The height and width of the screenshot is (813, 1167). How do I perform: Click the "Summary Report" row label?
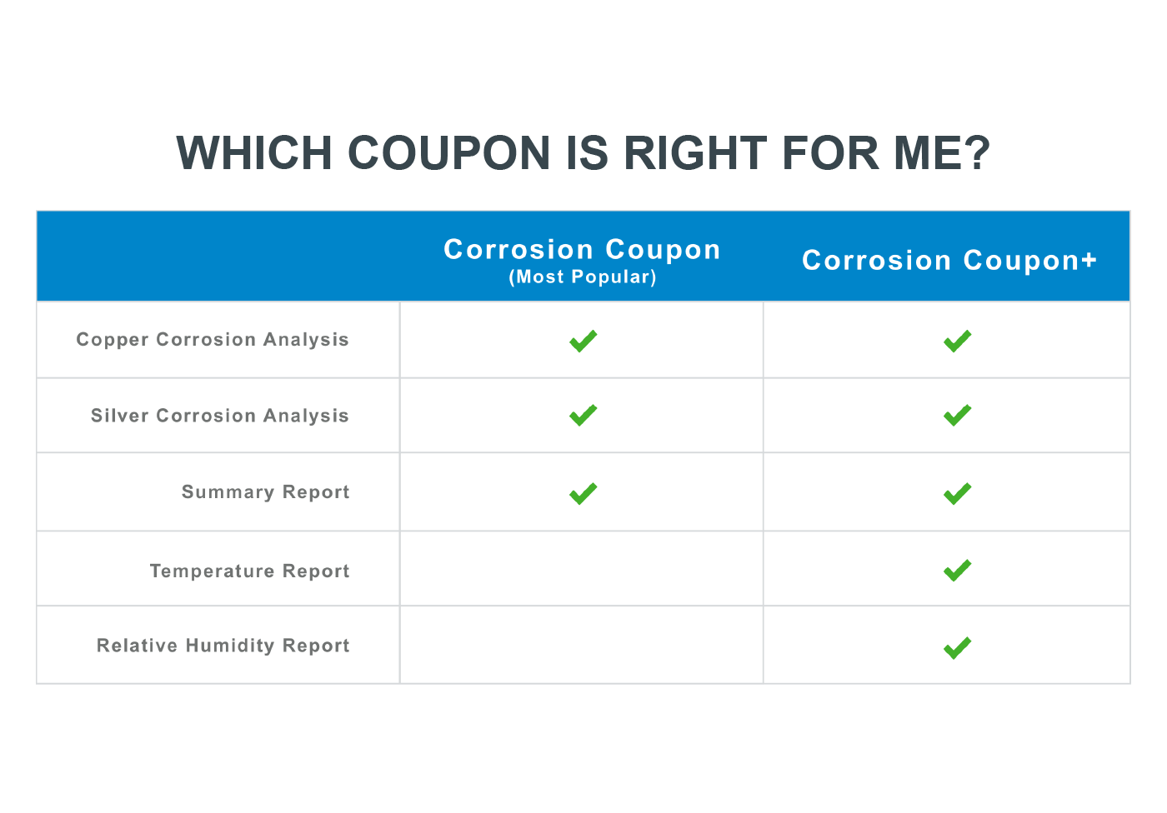pyautogui.click(x=265, y=492)
